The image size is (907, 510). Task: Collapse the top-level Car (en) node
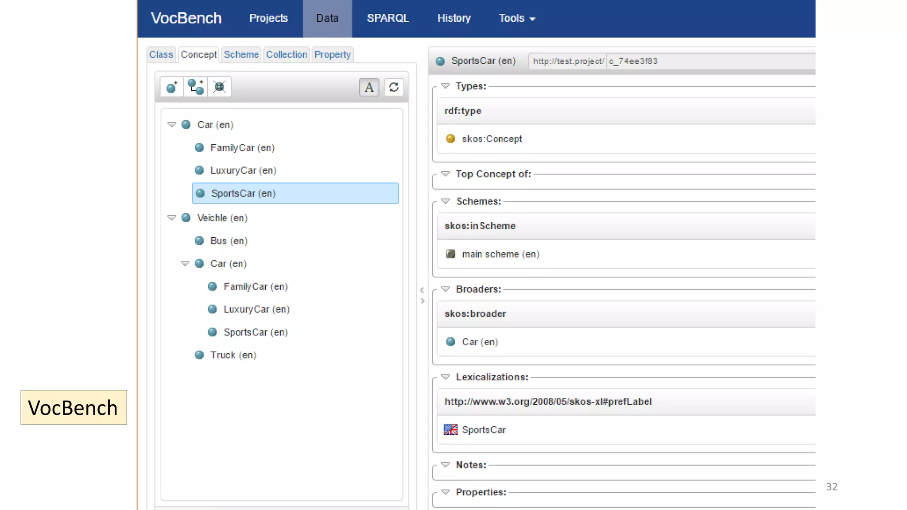pos(172,125)
